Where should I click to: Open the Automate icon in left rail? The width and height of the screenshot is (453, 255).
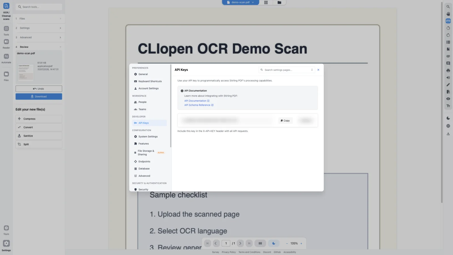coord(6,56)
